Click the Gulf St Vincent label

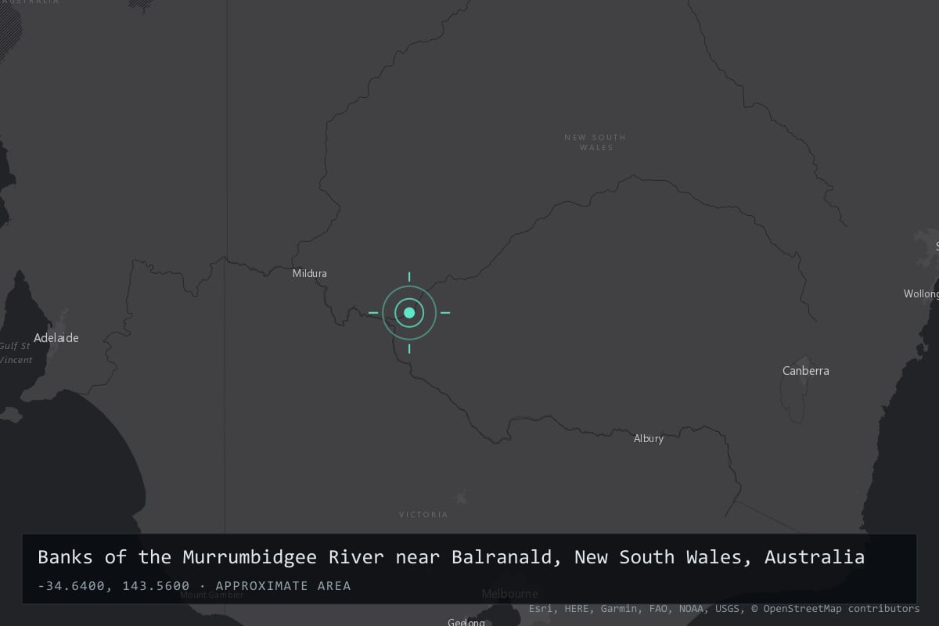coord(16,353)
